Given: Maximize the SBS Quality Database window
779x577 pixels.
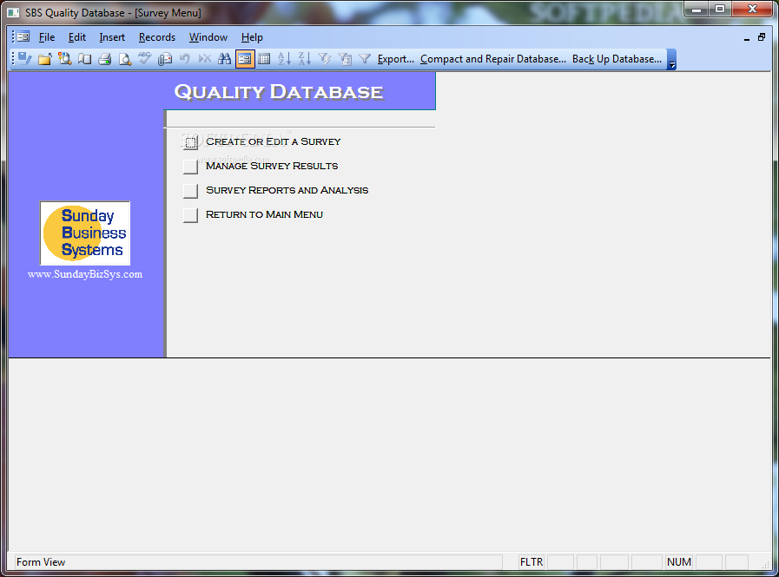Looking at the screenshot, I should pyautogui.click(x=720, y=9).
